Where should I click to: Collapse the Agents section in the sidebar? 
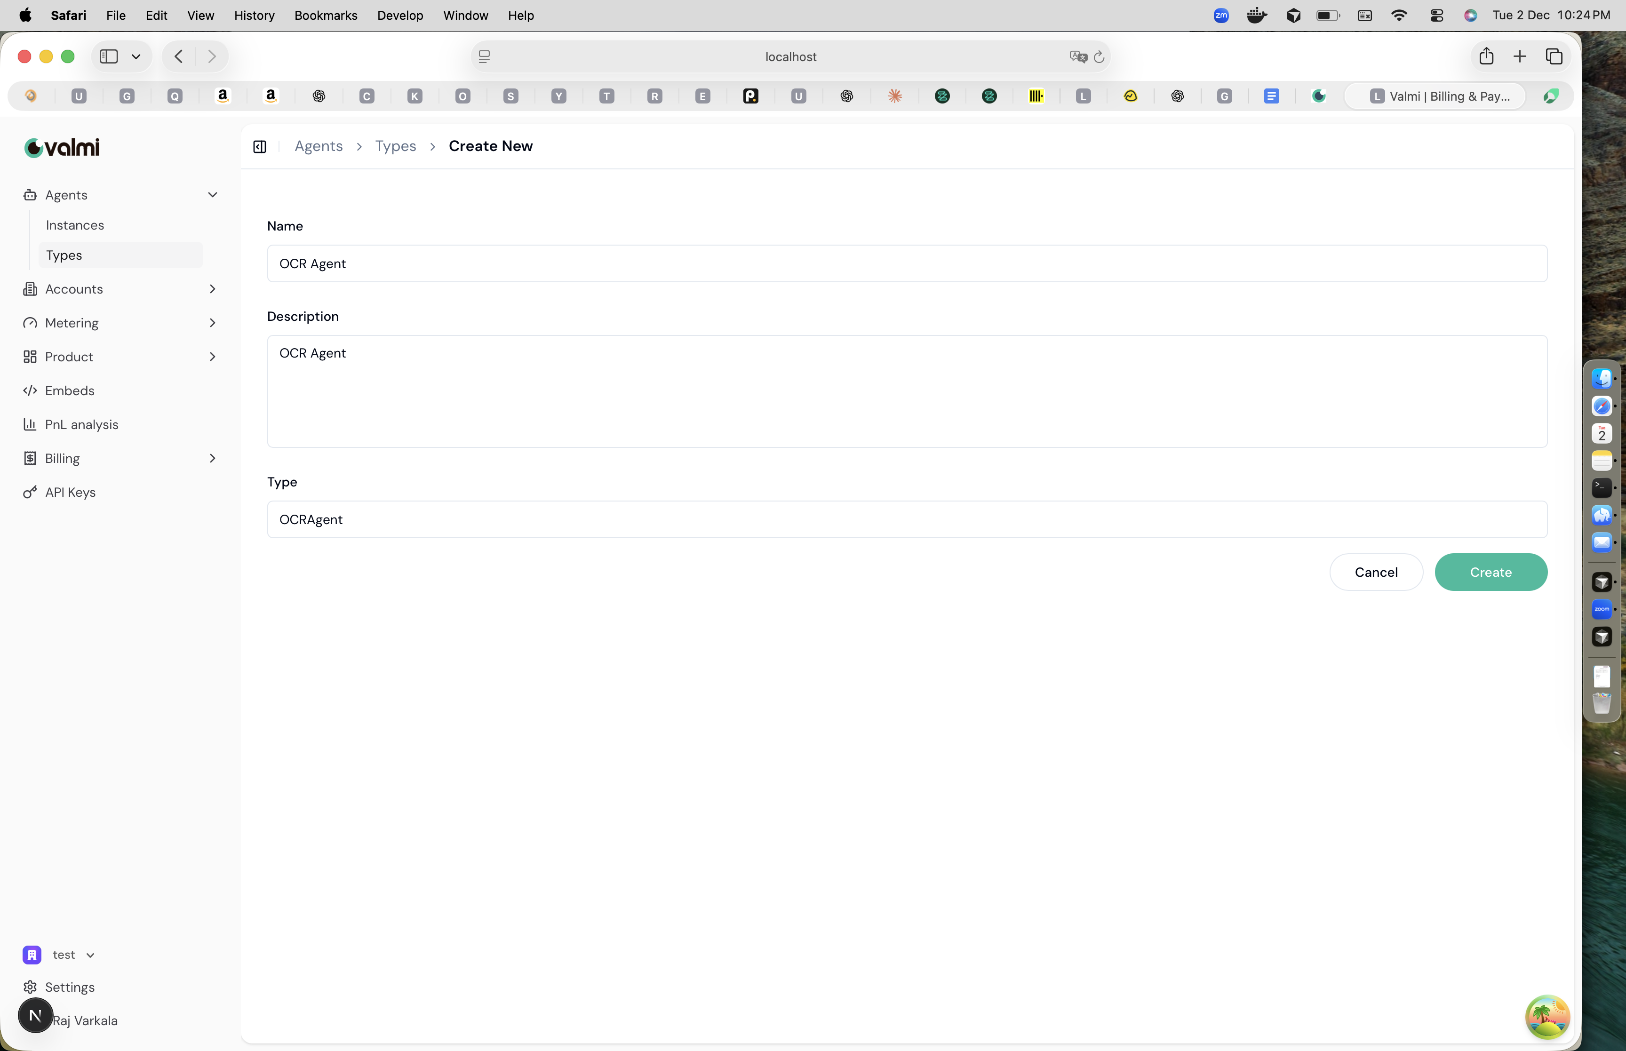pos(212,194)
